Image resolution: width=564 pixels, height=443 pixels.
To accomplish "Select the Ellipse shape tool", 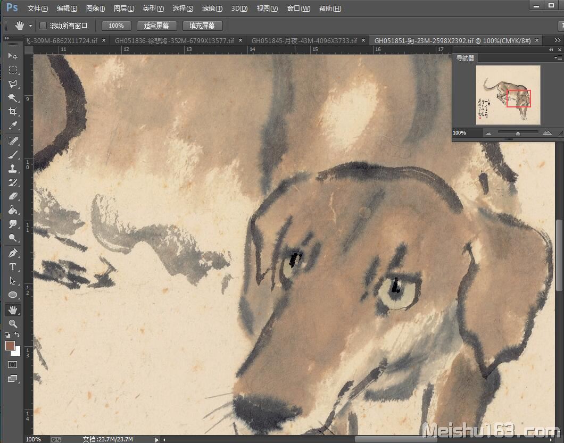I will pyautogui.click(x=13, y=295).
